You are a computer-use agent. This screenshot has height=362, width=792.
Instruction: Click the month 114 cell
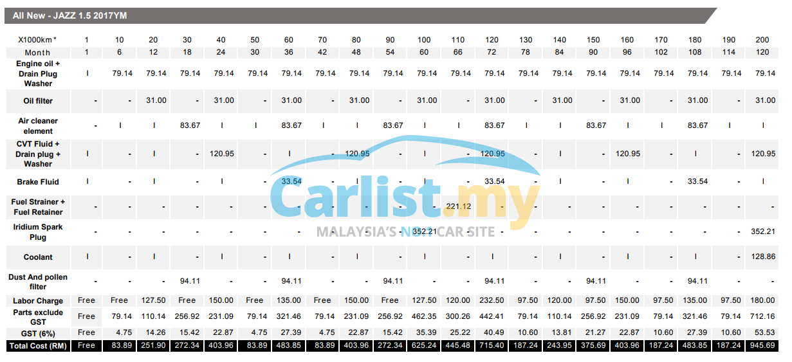[728, 53]
